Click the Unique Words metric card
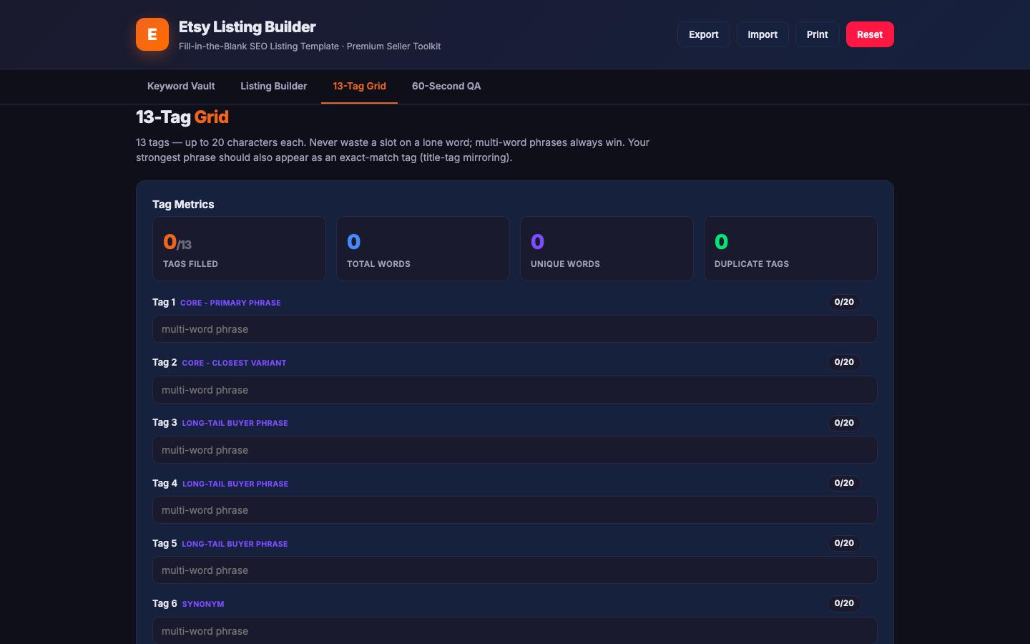This screenshot has width=1030, height=644. point(607,249)
